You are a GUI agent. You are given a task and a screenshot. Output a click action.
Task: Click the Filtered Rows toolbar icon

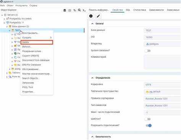tap(74, 10)
